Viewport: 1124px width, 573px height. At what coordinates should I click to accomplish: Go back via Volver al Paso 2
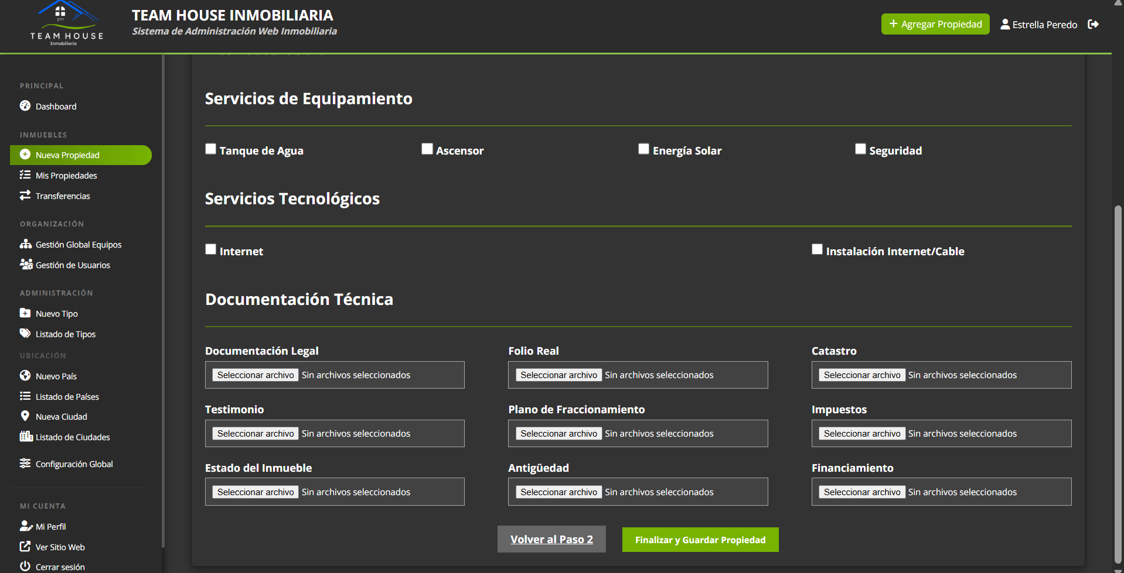[551, 540]
